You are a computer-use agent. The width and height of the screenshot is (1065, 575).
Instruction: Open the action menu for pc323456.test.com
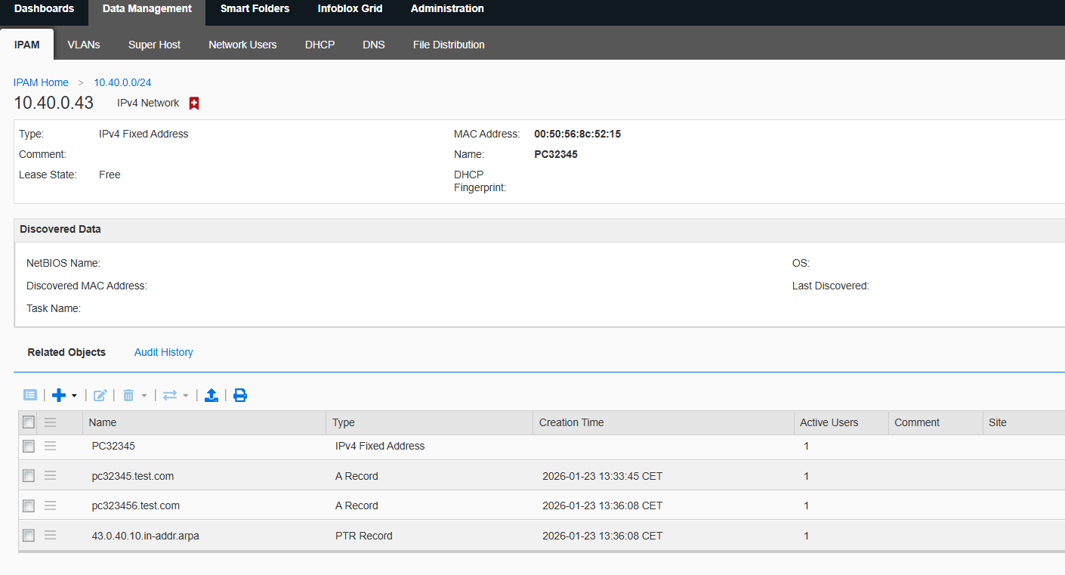pyautogui.click(x=51, y=505)
